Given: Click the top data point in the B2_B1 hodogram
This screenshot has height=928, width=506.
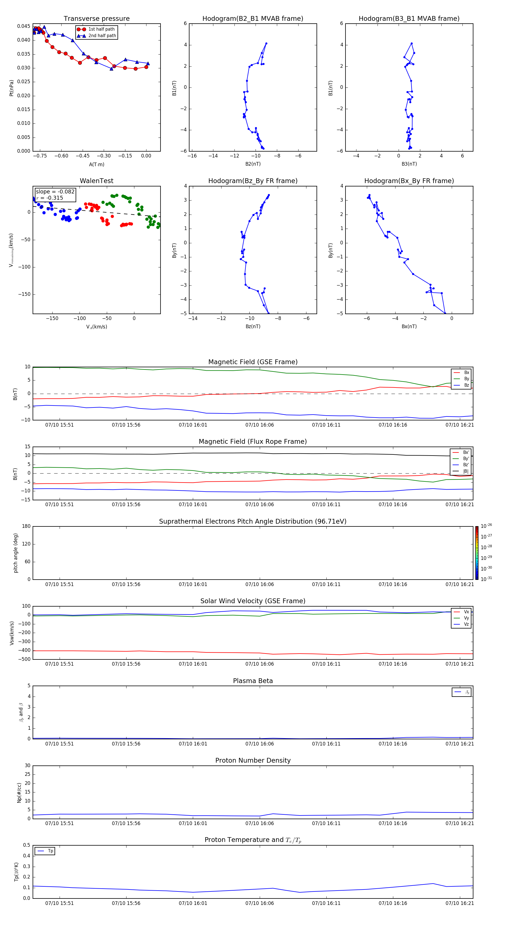Looking at the screenshot, I should (x=266, y=44).
